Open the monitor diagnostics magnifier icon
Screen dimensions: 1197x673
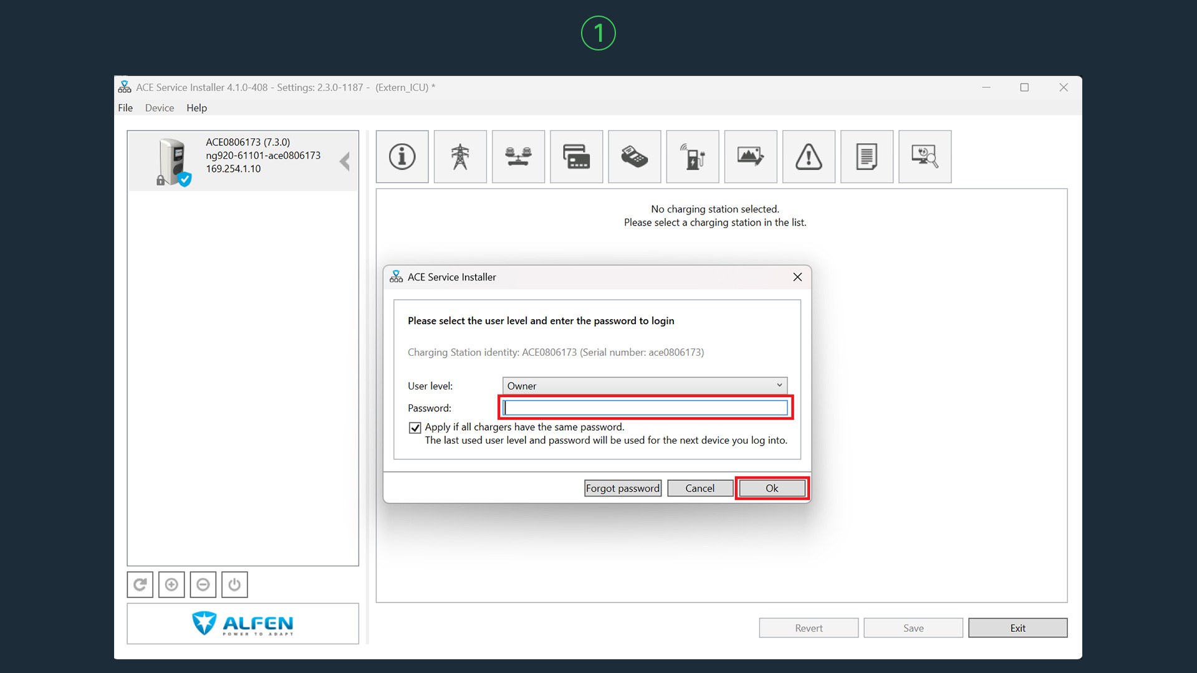(x=925, y=156)
